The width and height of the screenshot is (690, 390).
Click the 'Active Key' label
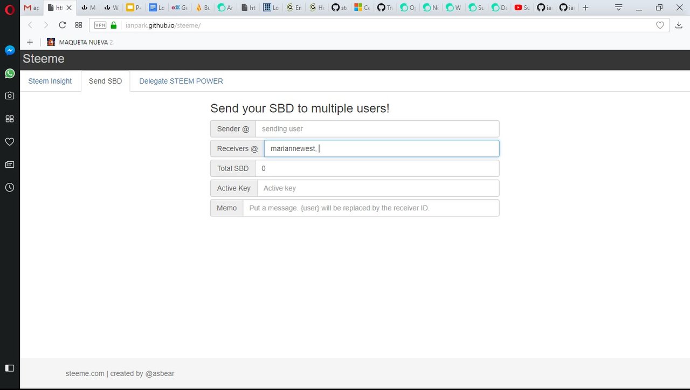pyautogui.click(x=234, y=188)
